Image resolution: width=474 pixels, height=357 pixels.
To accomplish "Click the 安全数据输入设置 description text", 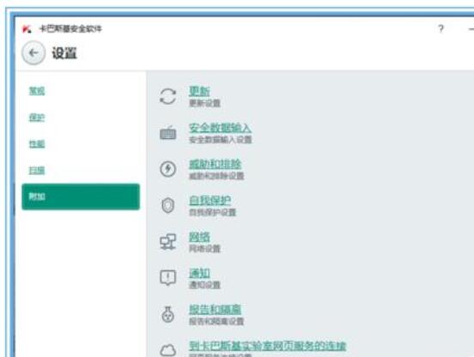I will (221, 140).
